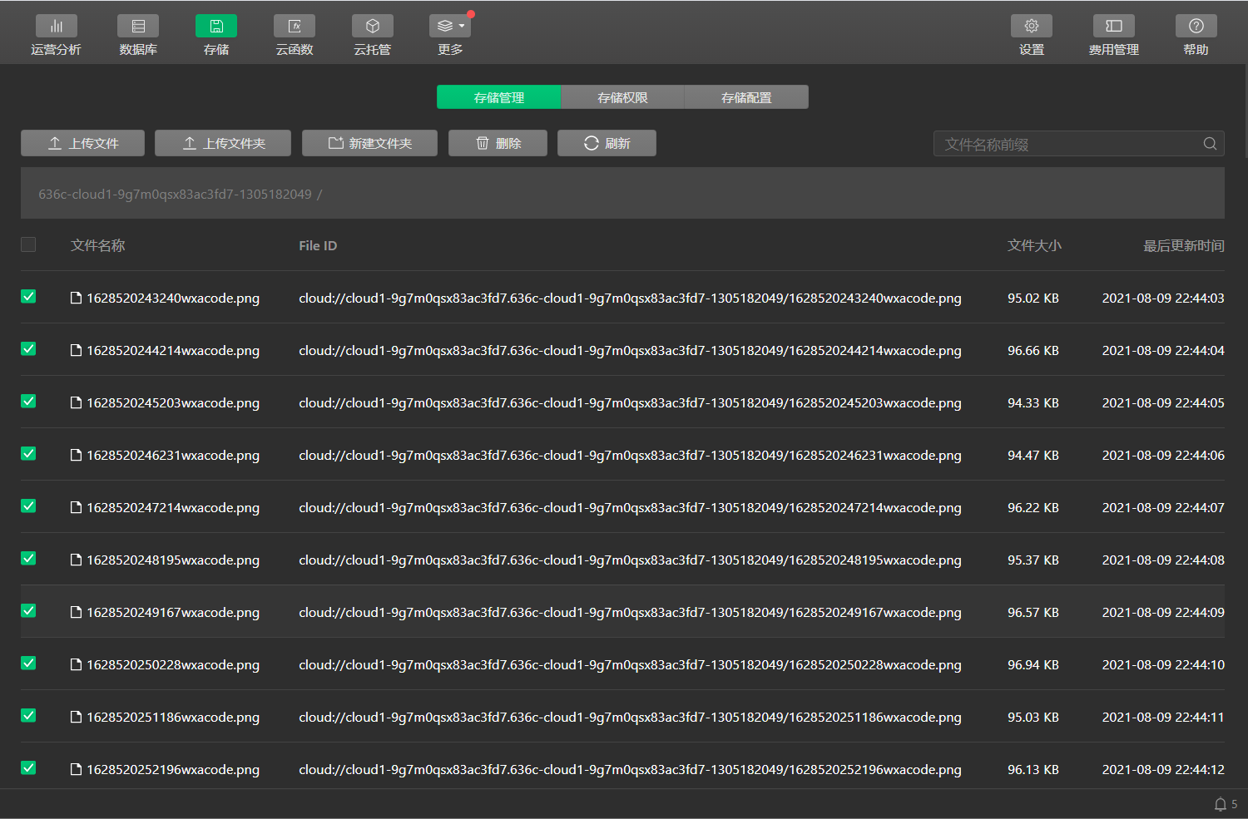Screen dimensions: 1248x819
Task: Open the 费用管理 billing icon
Action: (x=1114, y=26)
